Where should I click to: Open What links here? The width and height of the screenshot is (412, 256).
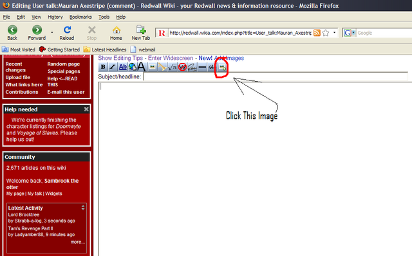(24, 85)
